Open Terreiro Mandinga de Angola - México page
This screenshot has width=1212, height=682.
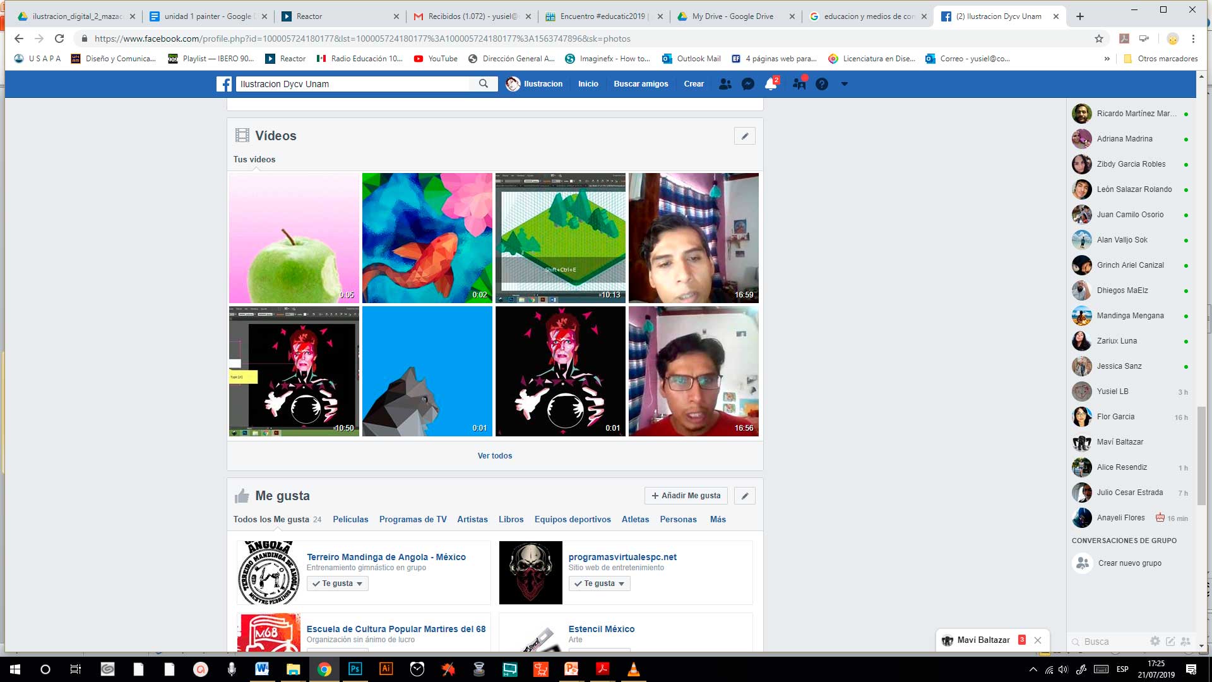[x=386, y=557]
